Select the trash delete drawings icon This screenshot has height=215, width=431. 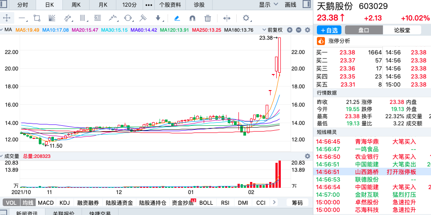[208, 18]
